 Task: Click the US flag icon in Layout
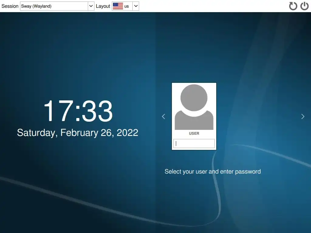coord(118,6)
